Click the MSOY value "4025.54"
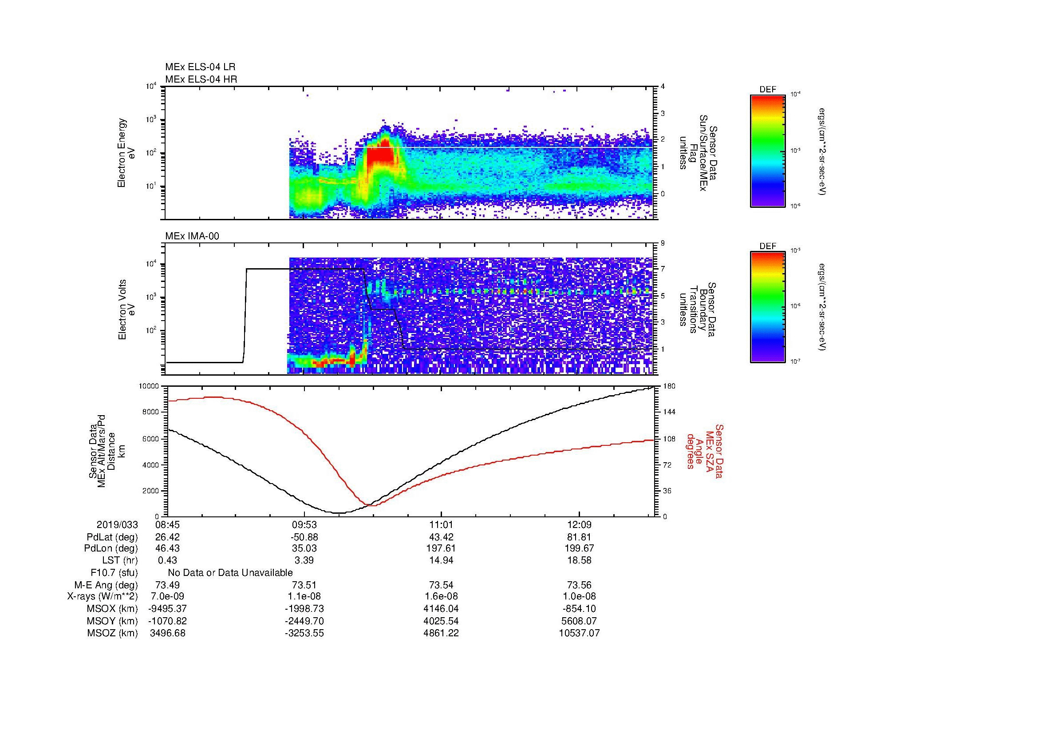1038x734 pixels. [441, 621]
